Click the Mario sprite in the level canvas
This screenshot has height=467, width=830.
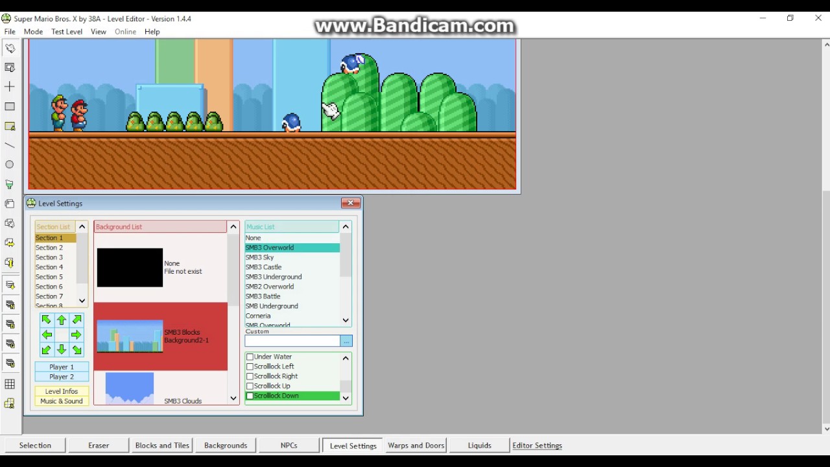[78, 115]
